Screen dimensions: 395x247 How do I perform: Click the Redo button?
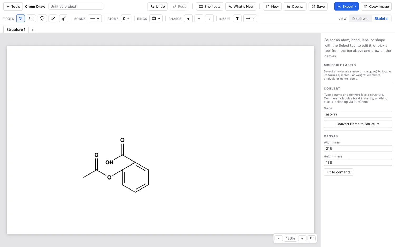(x=180, y=6)
